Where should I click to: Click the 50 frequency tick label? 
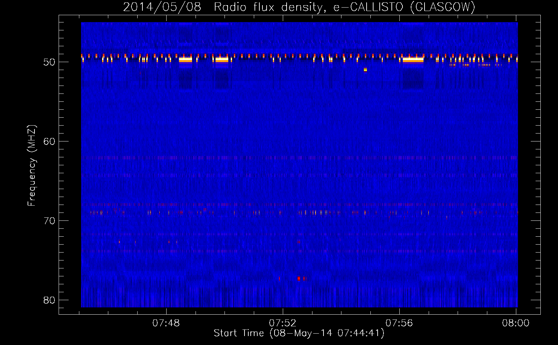(x=49, y=62)
